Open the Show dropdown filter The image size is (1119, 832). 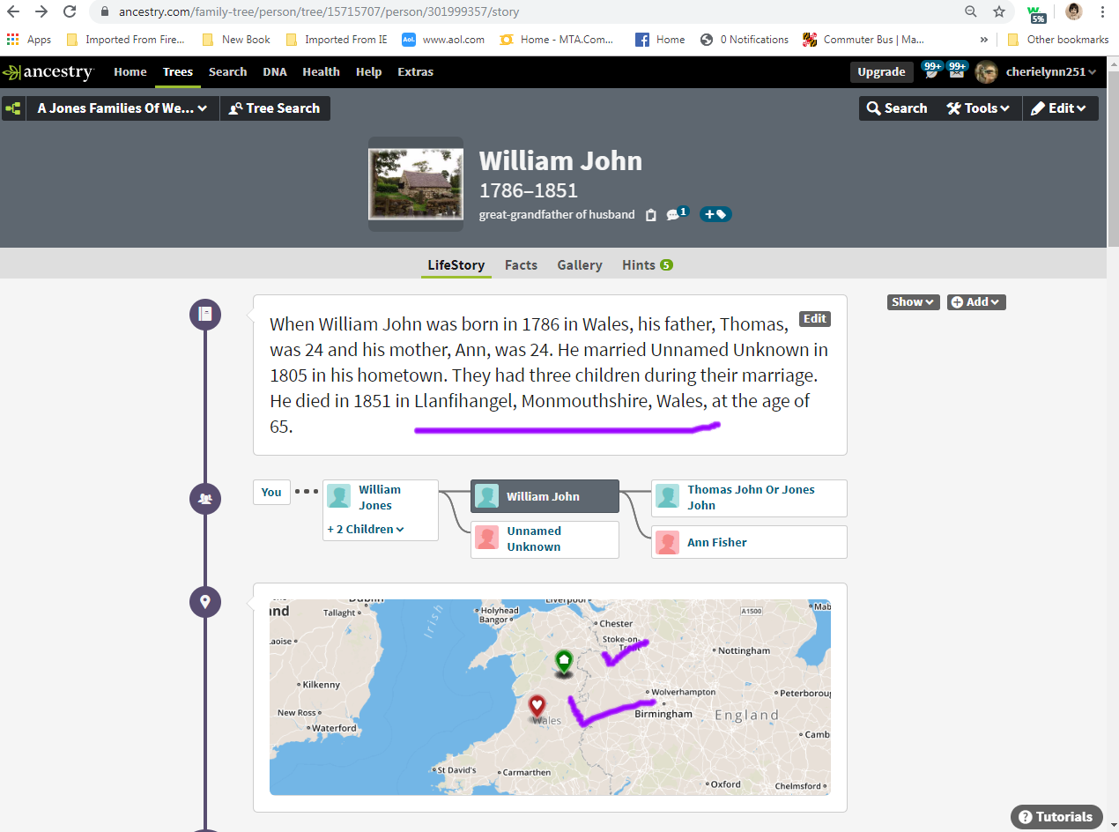pos(913,301)
